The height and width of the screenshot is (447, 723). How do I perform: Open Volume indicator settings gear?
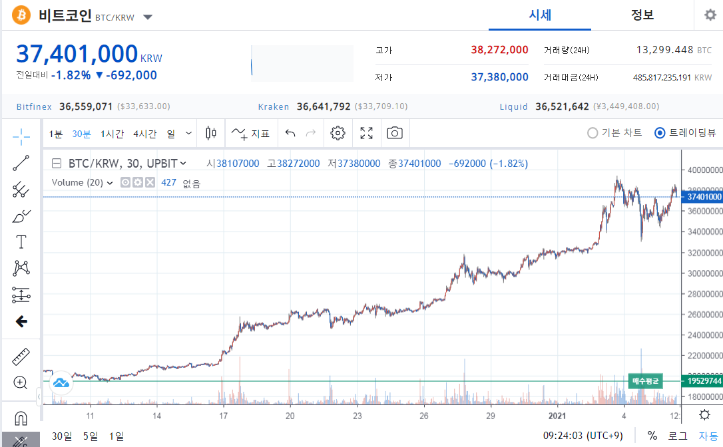coord(137,182)
